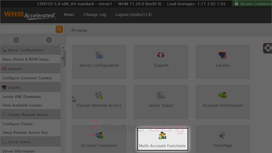Open Configure Customer Contact link
272x153 pixels.
coord(27,78)
